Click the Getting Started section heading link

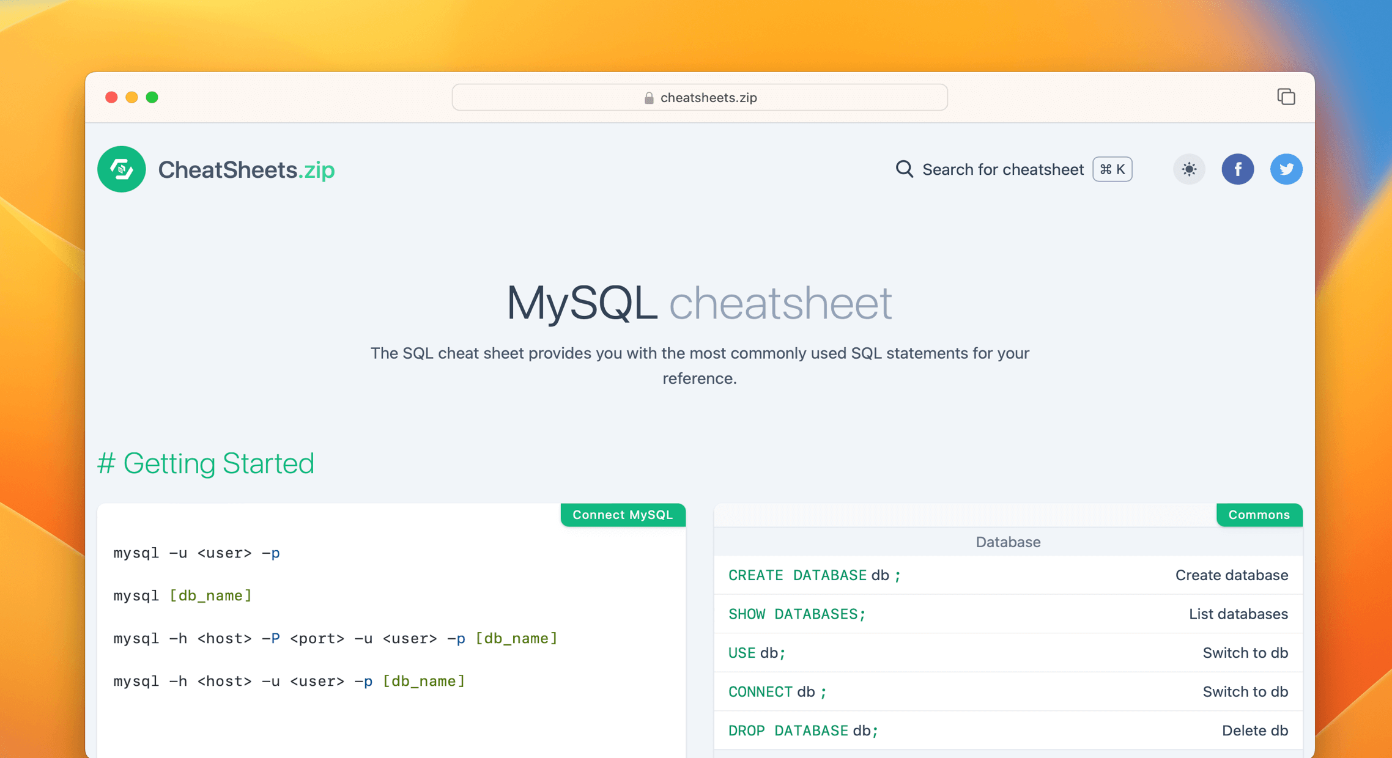tap(205, 463)
